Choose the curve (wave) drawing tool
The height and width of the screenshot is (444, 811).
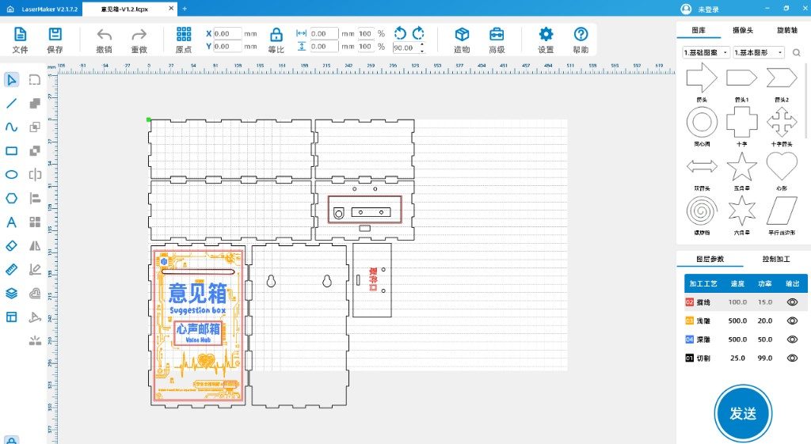pyautogui.click(x=11, y=127)
